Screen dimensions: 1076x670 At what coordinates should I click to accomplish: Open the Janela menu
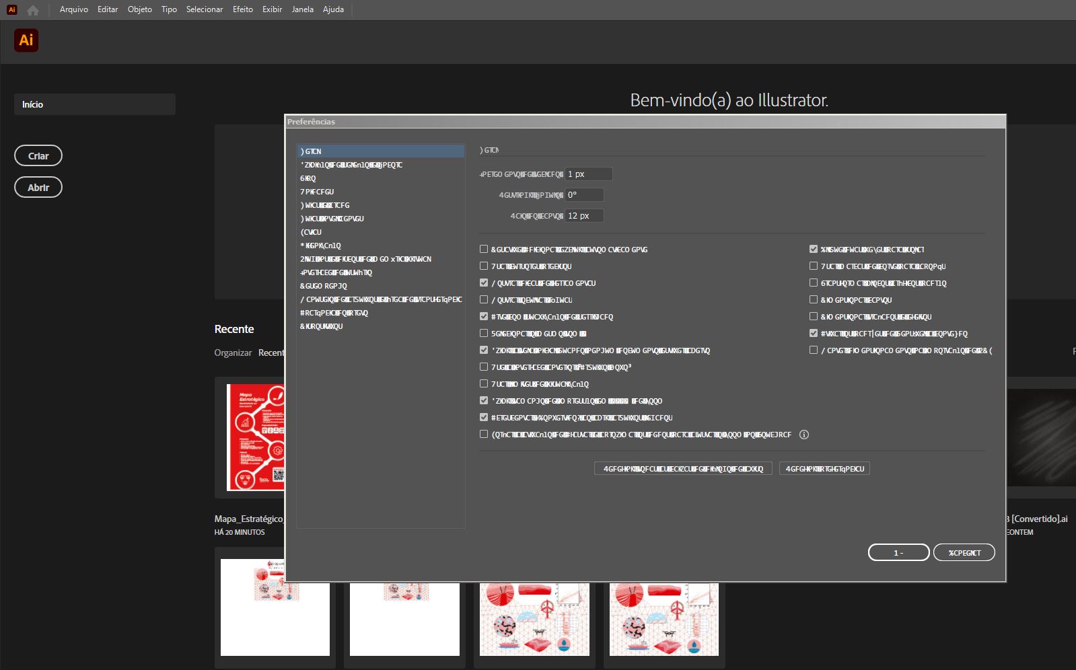[302, 9]
